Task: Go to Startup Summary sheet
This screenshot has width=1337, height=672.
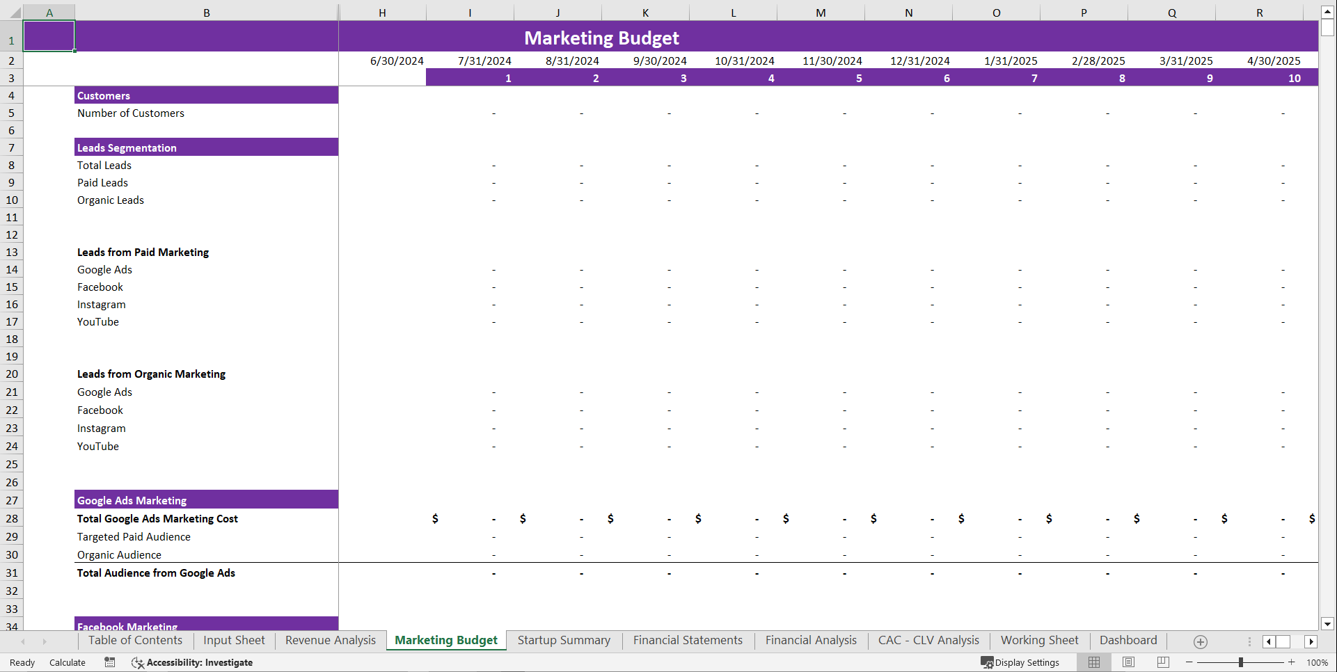Action: [x=564, y=640]
